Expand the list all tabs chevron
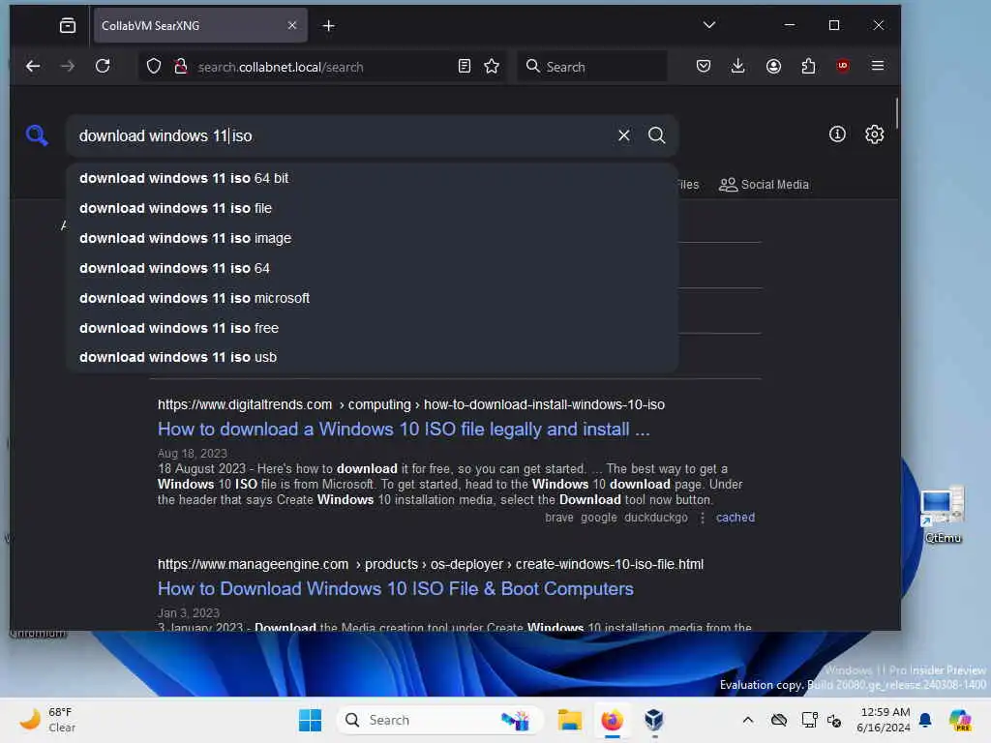 (709, 25)
